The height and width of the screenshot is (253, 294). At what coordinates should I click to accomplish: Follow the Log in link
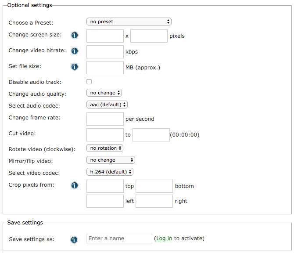(x=164, y=239)
